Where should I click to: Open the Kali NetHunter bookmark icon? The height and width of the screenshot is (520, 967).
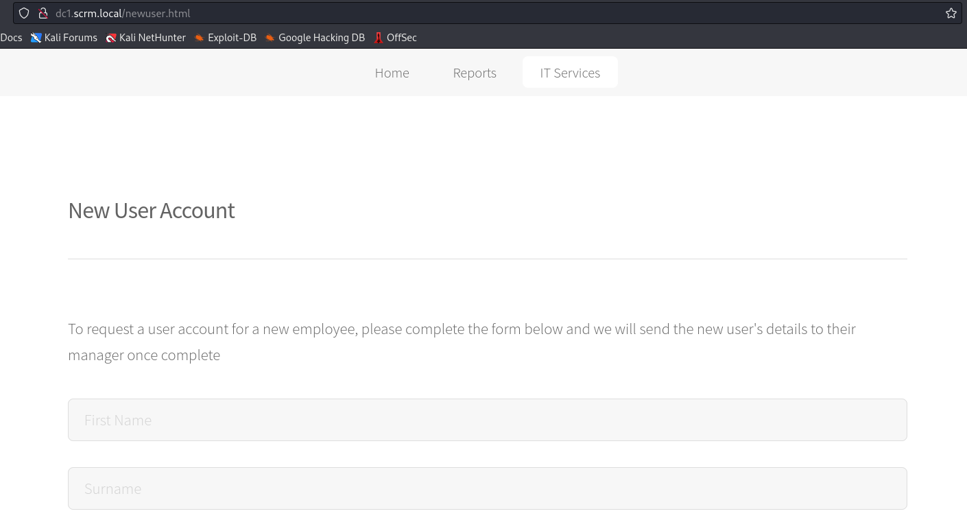click(x=111, y=38)
